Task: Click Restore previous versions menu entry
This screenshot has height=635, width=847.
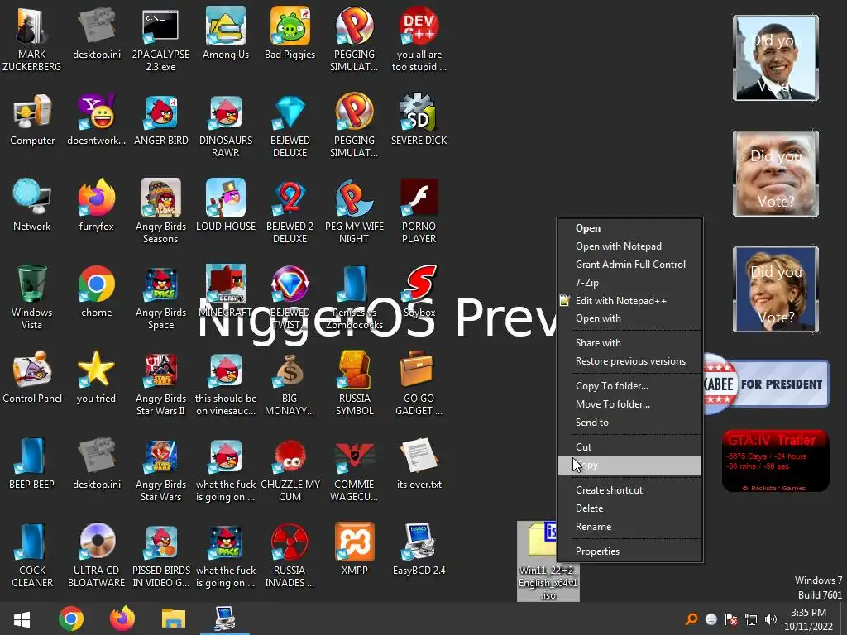Action: pyautogui.click(x=629, y=361)
